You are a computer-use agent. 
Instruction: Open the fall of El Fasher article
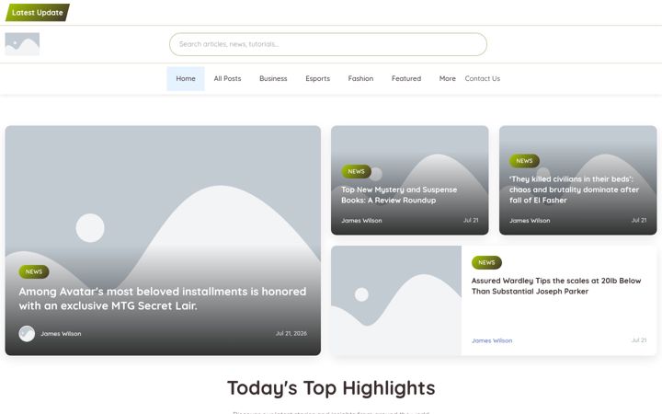[x=574, y=190]
